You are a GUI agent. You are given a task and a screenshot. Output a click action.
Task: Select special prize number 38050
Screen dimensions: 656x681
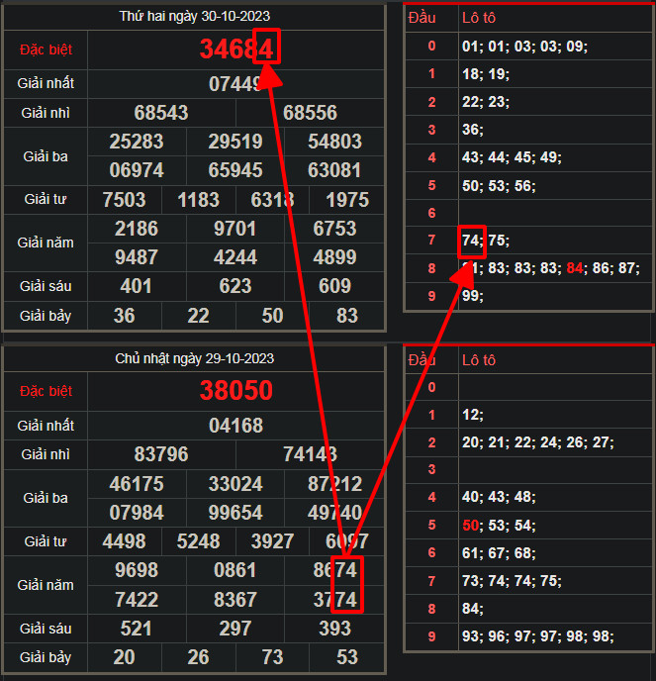[235, 390]
